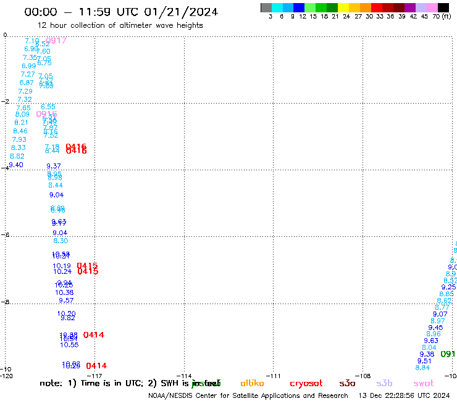Click the purple swatch in the color scale
This screenshot has height=401, width=457.
tap(410, 7)
